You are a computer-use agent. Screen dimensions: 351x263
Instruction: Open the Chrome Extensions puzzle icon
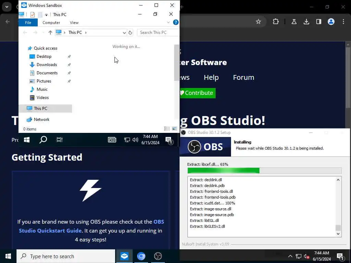tap(276, 22)
